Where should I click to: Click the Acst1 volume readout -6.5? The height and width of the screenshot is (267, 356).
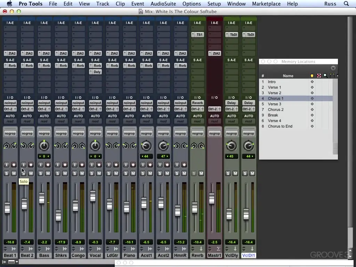[146, 242]
